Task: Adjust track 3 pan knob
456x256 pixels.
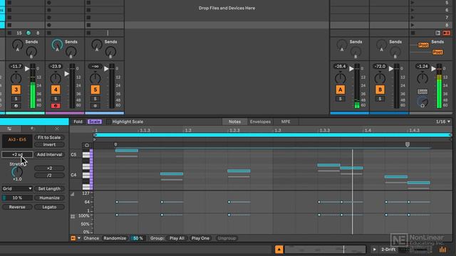Action: click(16, 78)
